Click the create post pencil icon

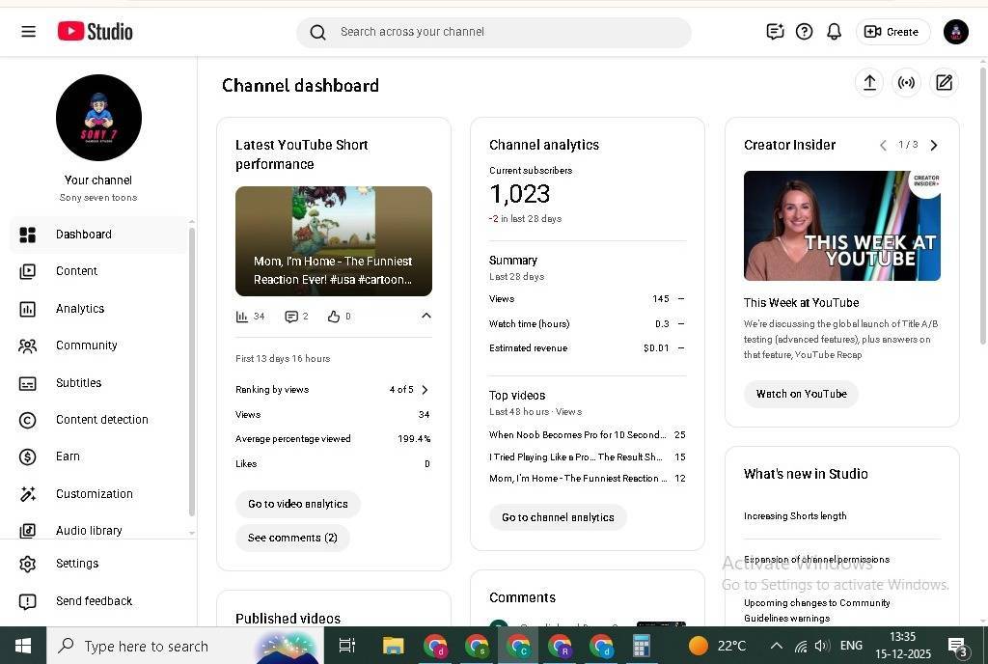944,83
